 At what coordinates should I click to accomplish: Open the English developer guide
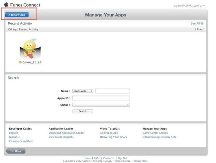click(x=14, y=133)
